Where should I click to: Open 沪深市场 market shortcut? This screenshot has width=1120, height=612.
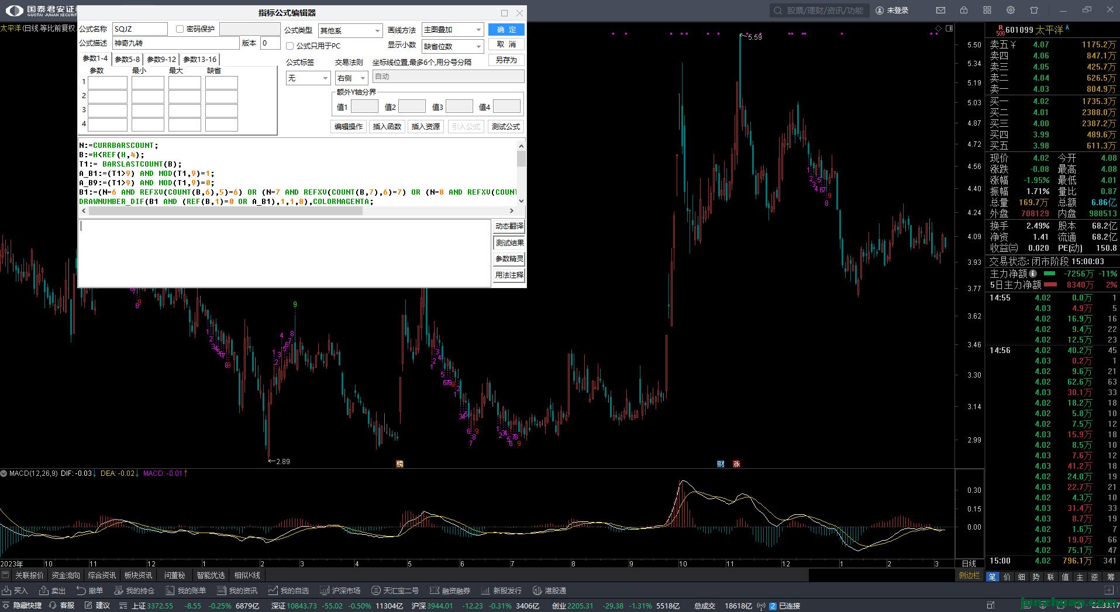tap(340, 590)
